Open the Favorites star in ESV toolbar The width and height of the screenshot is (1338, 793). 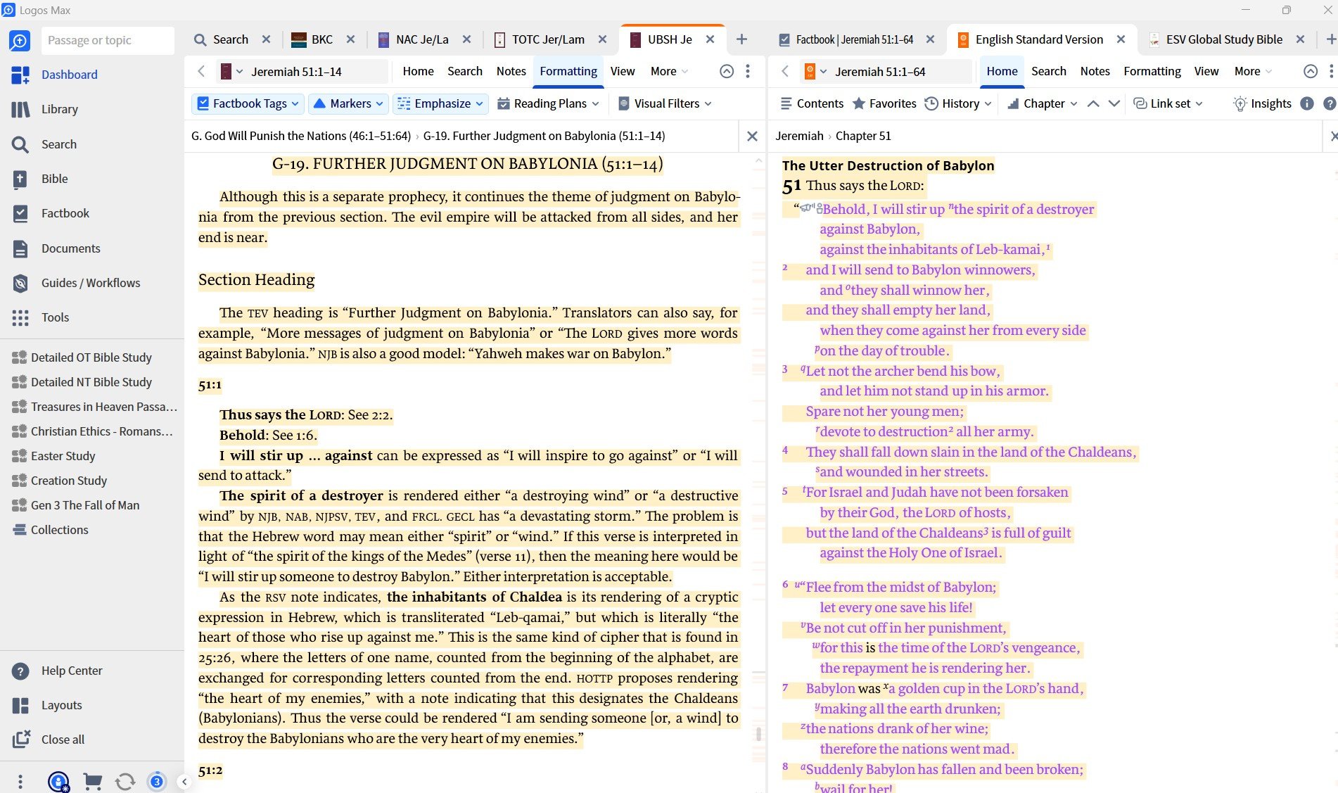click(884, 103)
